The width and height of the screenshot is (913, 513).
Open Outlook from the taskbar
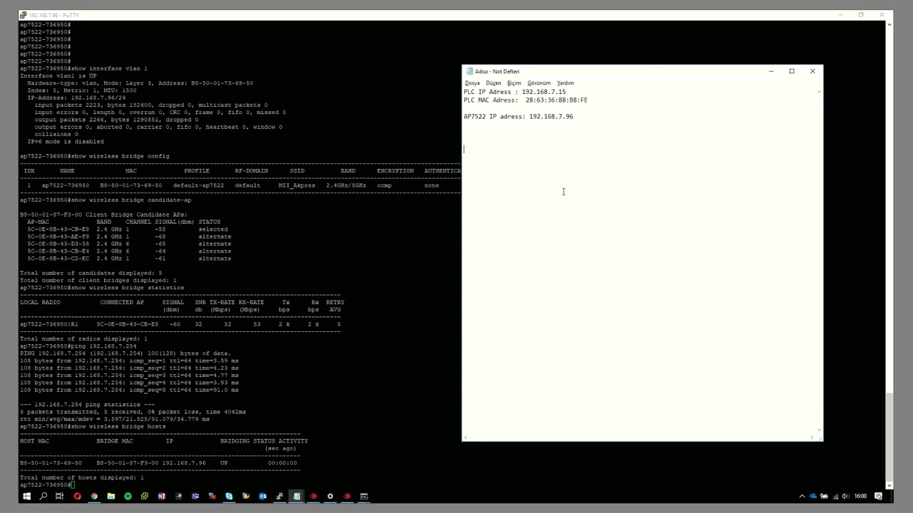(262, 496)
